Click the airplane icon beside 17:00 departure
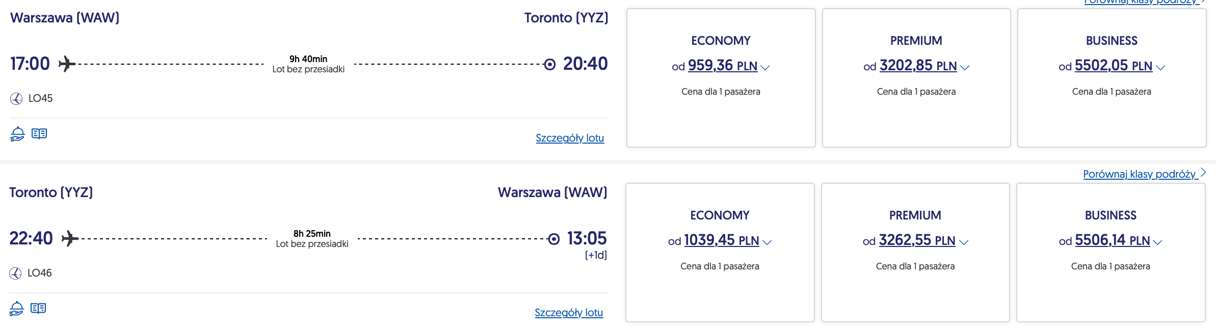The width and height of the screenshot is (1216, 332). [x=67, y=64]
